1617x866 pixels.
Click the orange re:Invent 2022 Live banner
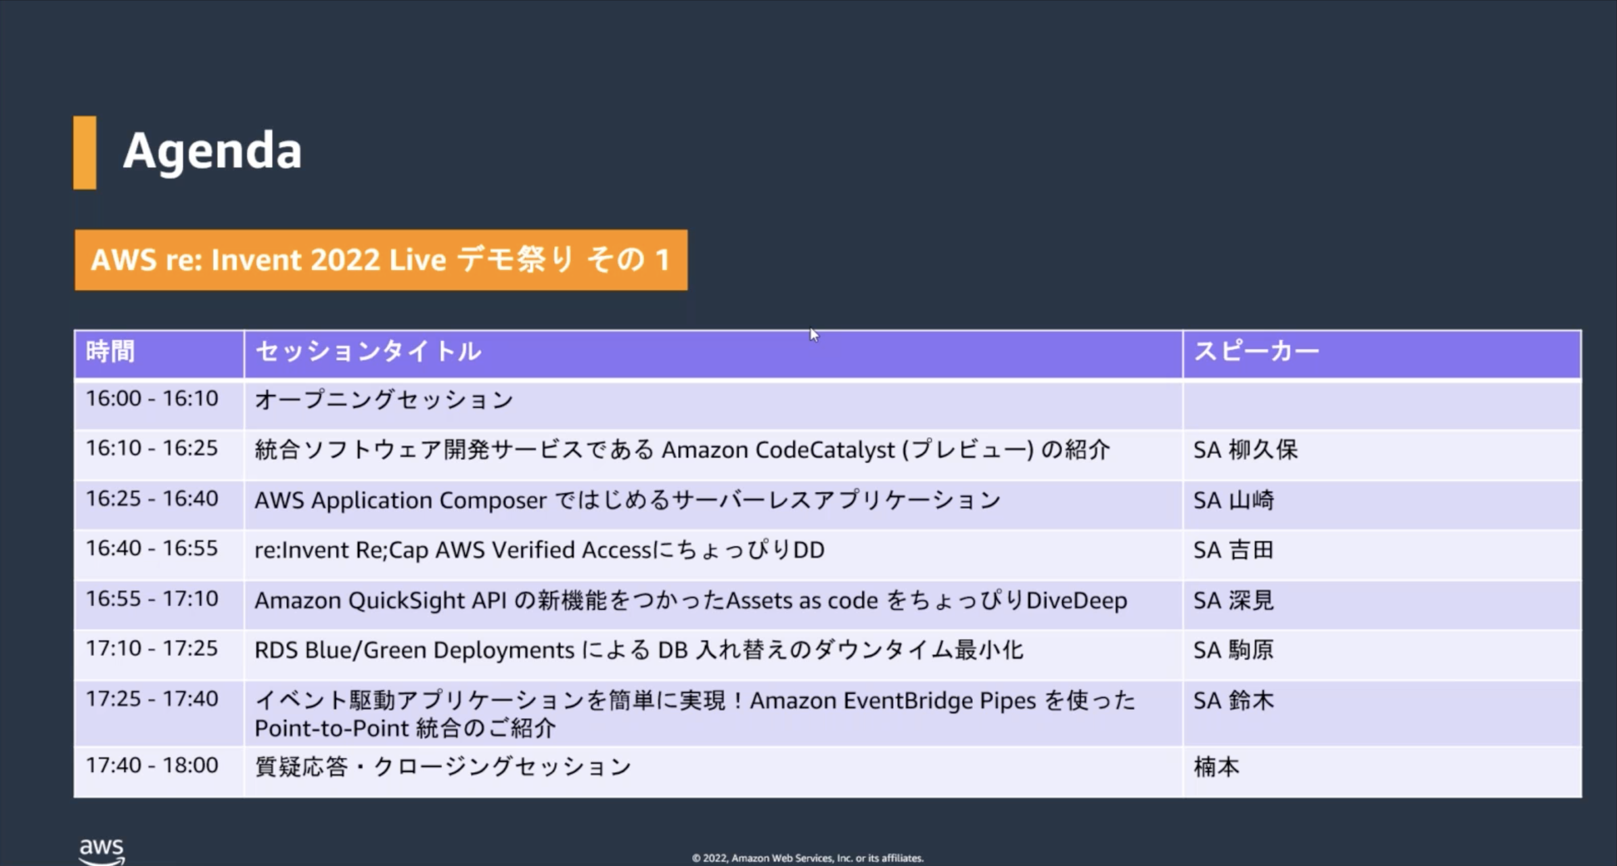[x=381, y=260]
